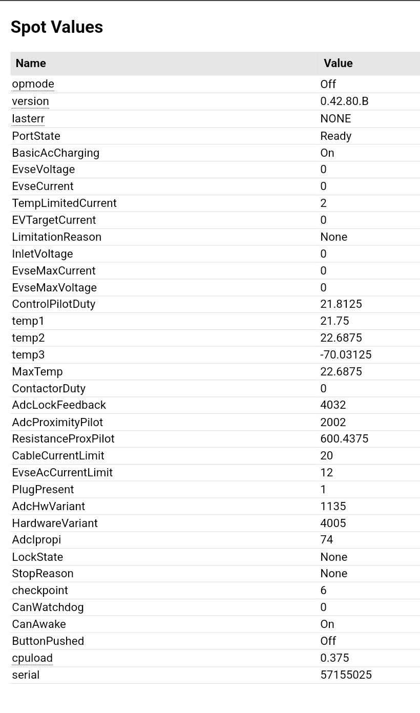The image size is (420, 713).
Task: Click the serial number value 57155025
Action: (346, 675)
